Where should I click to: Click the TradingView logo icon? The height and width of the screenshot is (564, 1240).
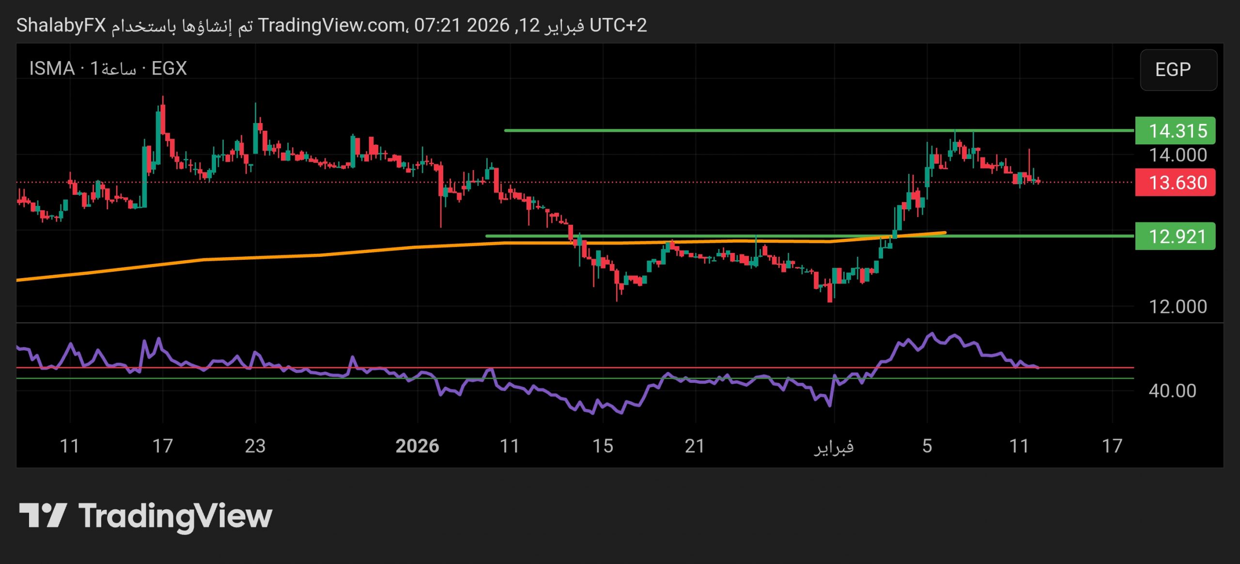(x=43, y=516)
